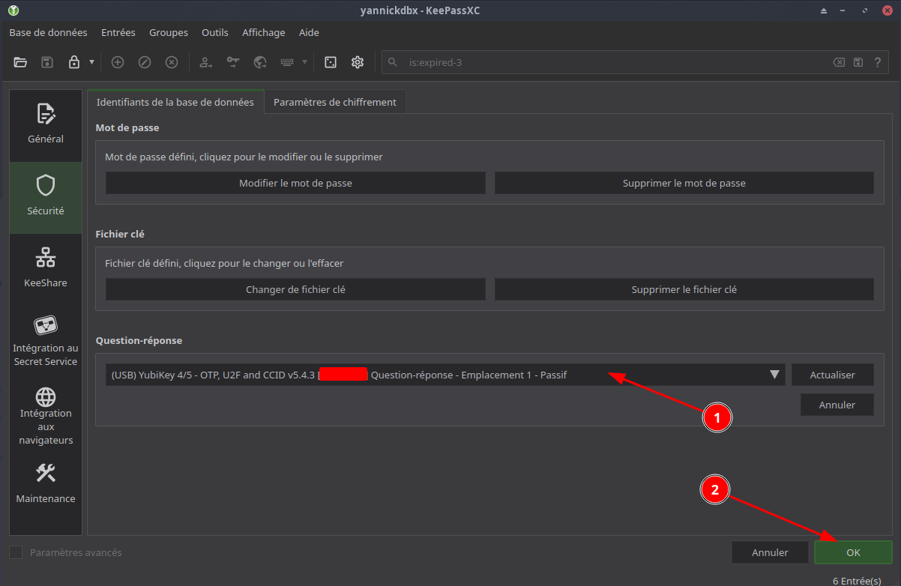Viewport: 901px width, 586px height.
Task: Clear the search field with backspace icon
Action: click(839, 62)
